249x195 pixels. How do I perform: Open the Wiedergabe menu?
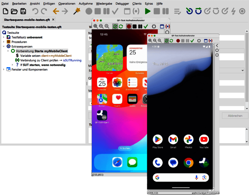104,4
